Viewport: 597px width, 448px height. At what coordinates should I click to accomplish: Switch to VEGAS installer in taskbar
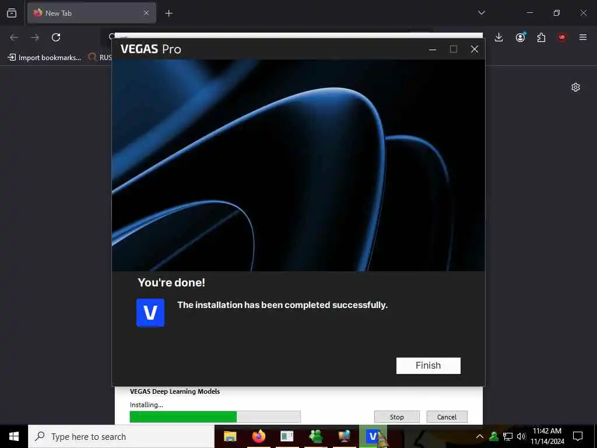(373, 436)
